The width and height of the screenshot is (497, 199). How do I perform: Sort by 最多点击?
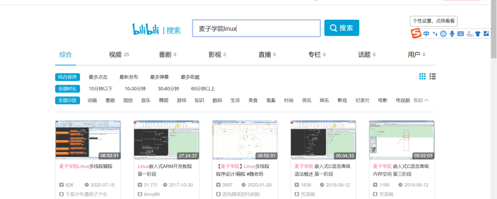[98, 77]
